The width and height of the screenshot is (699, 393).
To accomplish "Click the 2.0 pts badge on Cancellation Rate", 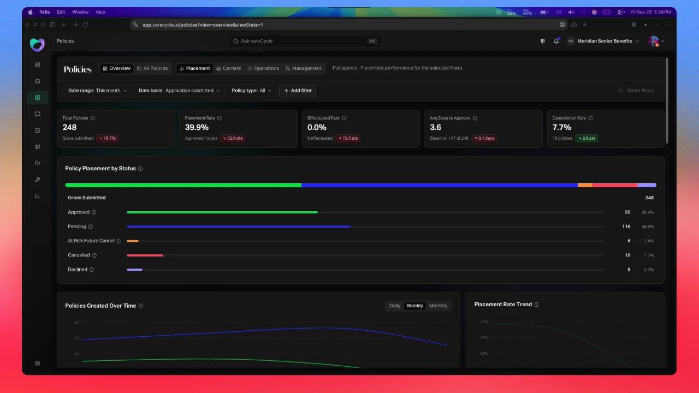I will (x=587, y=138).
